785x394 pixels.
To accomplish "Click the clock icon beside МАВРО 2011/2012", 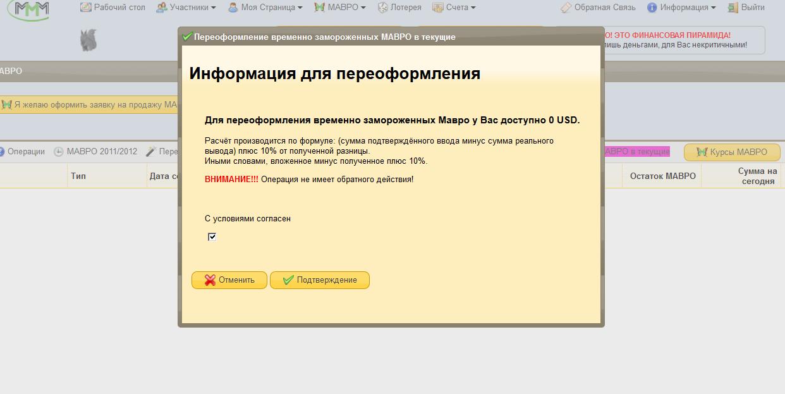I will (x=59, y=152).
